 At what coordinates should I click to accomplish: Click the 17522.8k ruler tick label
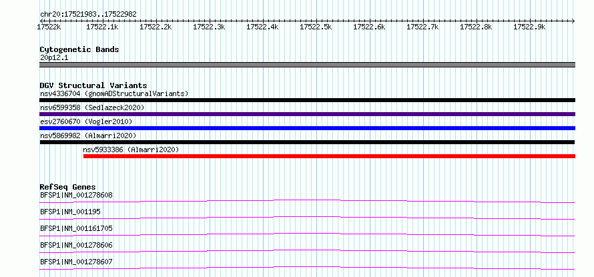coord(476,27)
